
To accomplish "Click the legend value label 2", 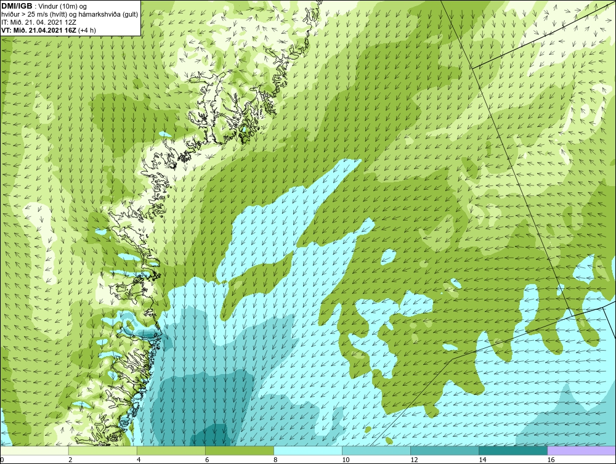I will (x=70, y=460).
